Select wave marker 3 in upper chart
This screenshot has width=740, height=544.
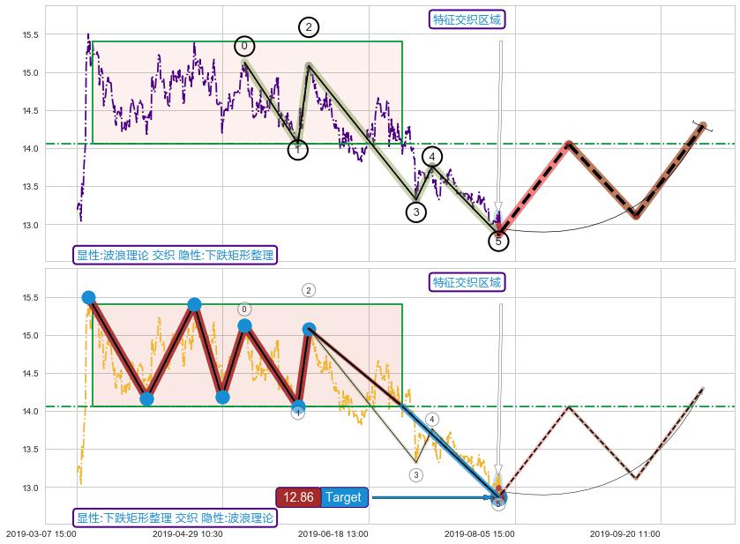pyautogui.click(x=416, y=212)
